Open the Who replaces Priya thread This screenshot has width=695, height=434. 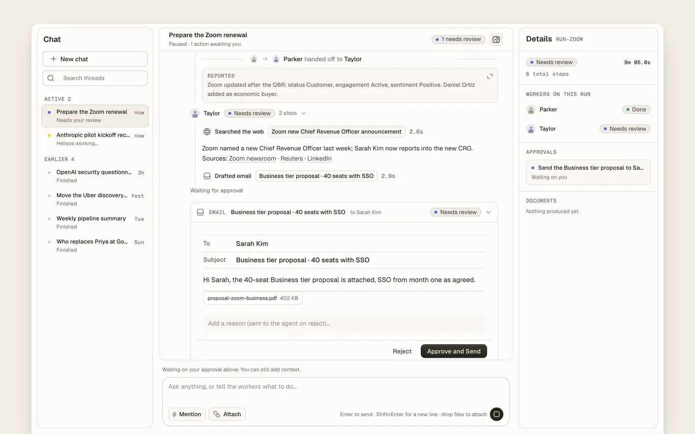click(x=95, y=245)
